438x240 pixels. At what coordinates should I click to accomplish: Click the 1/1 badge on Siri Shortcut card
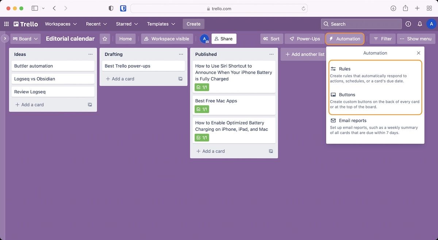click(202, 87)
